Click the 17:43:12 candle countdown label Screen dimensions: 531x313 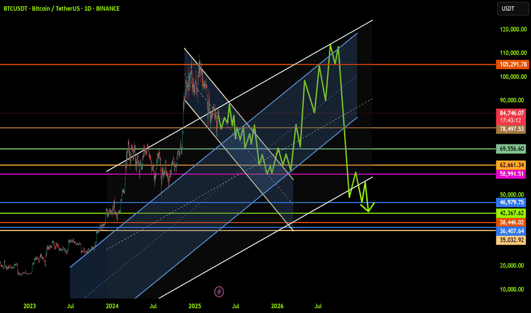[511, 121]
